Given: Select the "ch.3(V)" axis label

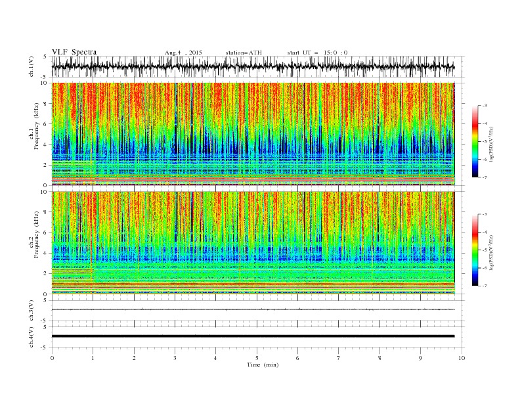Looking at the screenshot, I should [x=32, y=311].
